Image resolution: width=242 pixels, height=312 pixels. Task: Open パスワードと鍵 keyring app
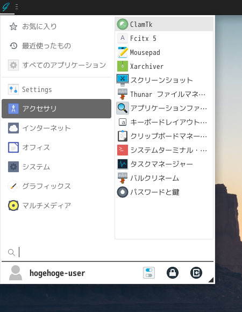(164, 192)
